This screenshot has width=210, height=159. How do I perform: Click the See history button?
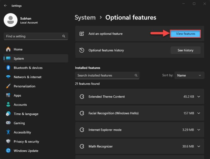click(185, 50)
